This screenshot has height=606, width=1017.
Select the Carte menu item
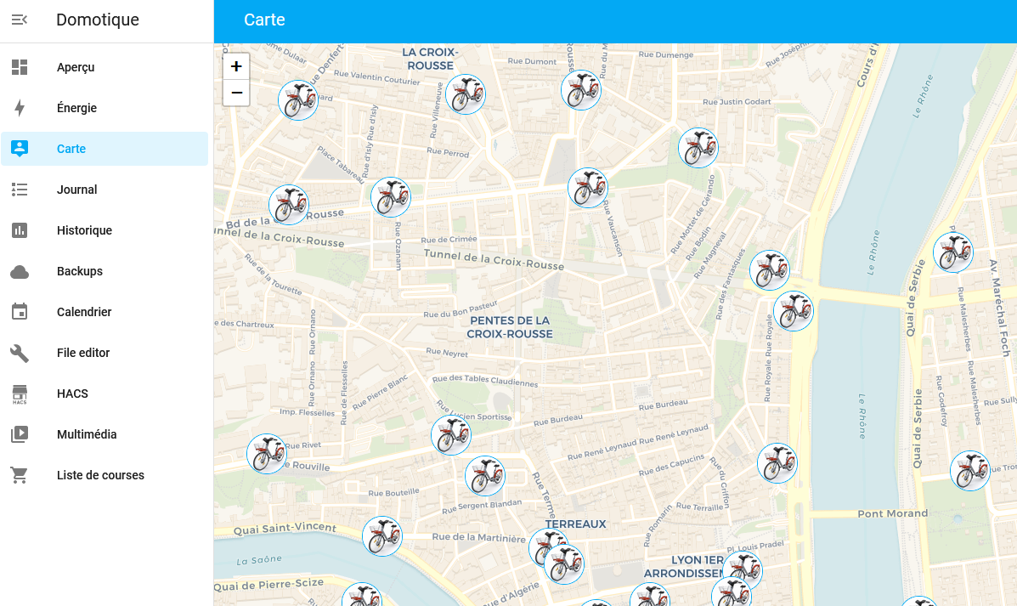(x=105, y=149)
